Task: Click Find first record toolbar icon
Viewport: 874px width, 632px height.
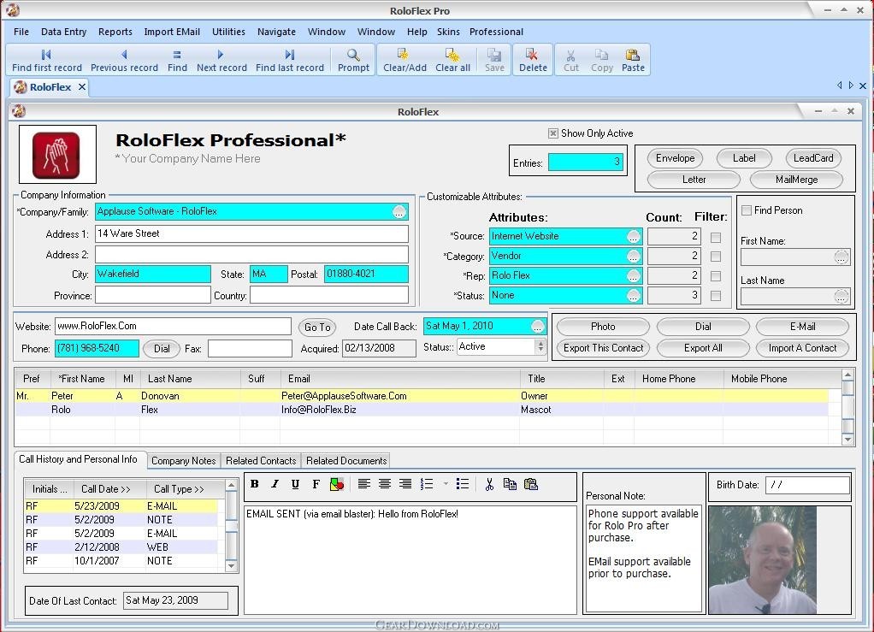Action: click(47, 60)
